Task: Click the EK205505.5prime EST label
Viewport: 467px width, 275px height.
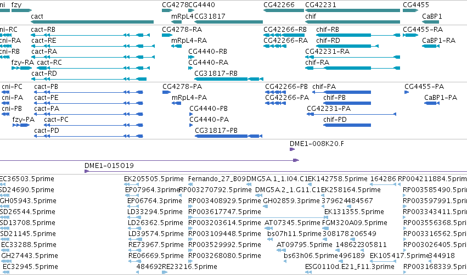Action: pyautogui.click(x=154, y=179)
